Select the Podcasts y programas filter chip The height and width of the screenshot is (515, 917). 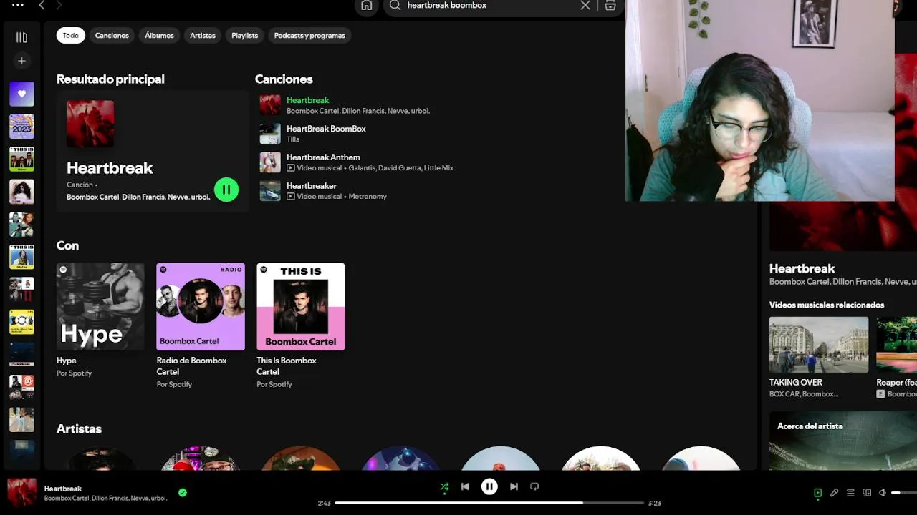point(309,35)
